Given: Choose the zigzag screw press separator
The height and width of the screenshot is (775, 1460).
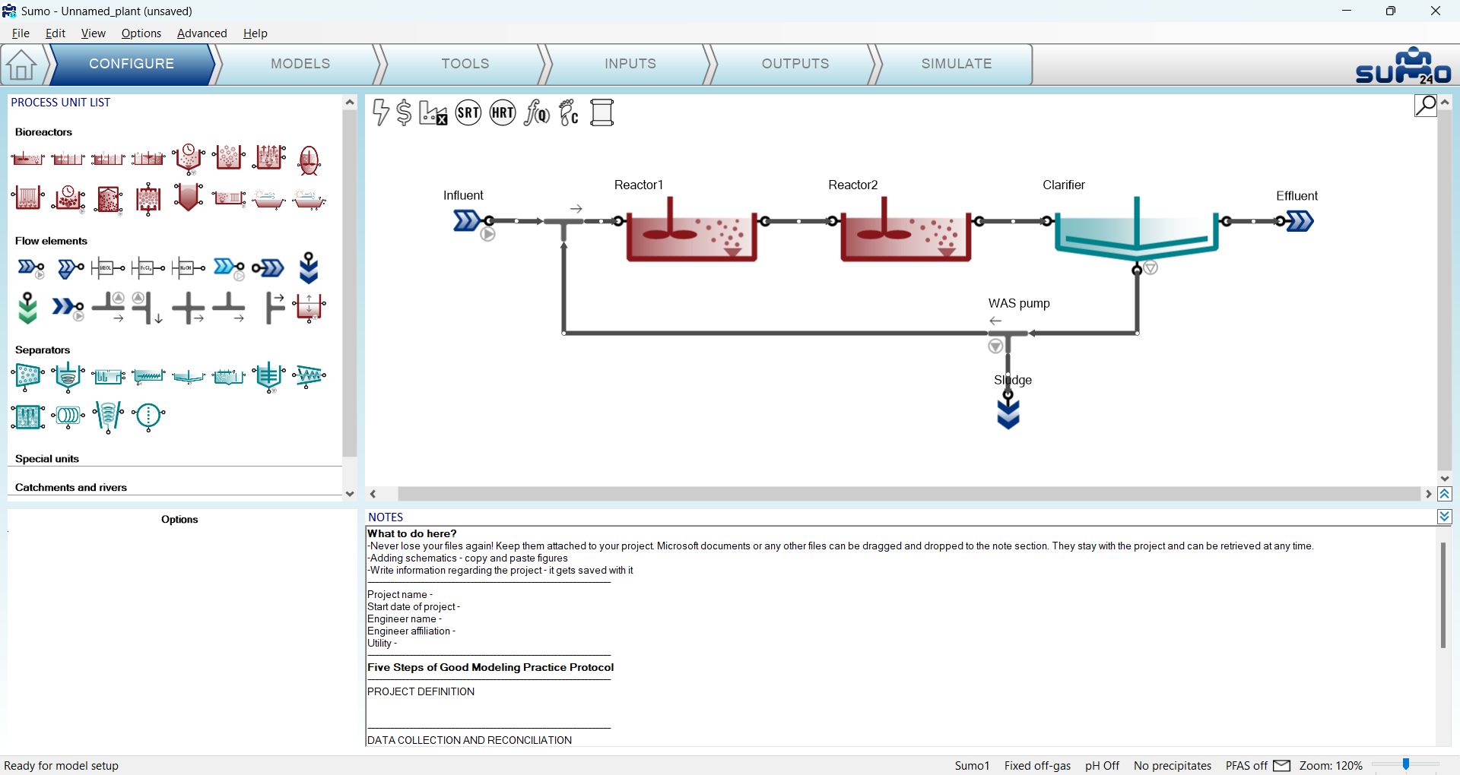Looking at the screenshot, I should [x=309, y=375].
